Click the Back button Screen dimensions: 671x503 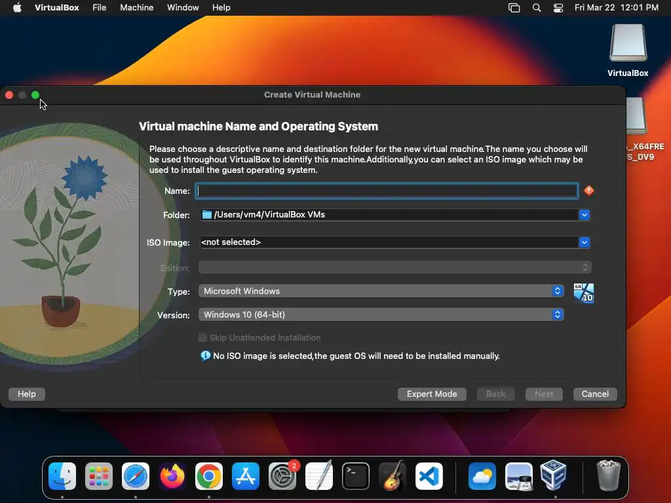(495, 394)
